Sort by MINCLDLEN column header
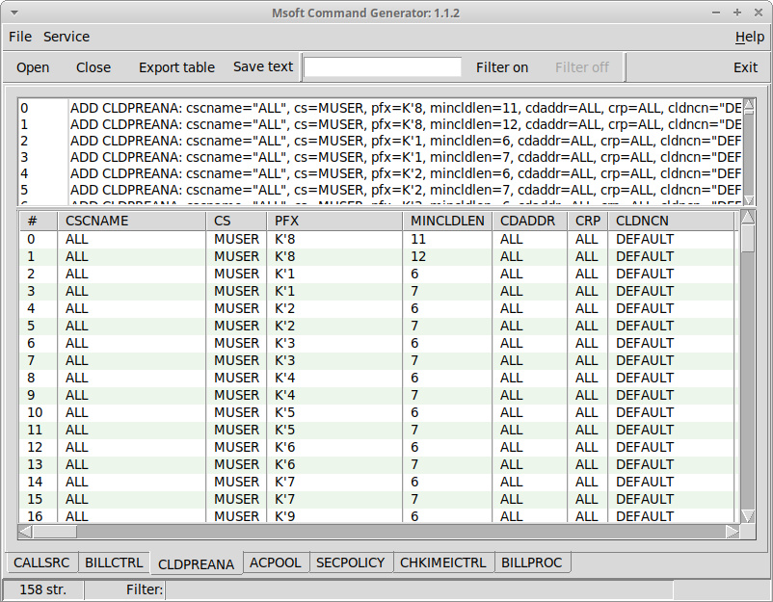773x602 pixels. click(x=447, y=221)
